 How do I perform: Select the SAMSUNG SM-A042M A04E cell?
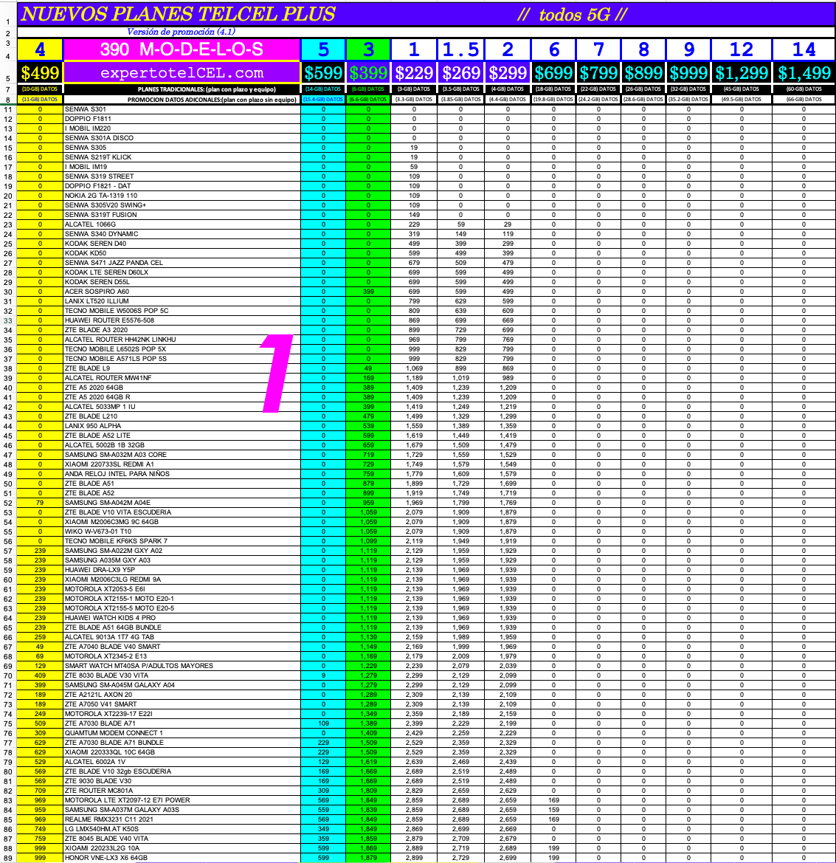pyautogui.click(x=182, y=503)
